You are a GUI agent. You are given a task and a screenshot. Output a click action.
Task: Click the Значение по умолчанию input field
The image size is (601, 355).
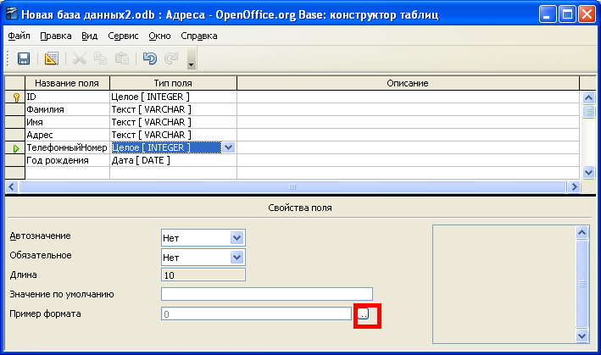tap(267, 294)
